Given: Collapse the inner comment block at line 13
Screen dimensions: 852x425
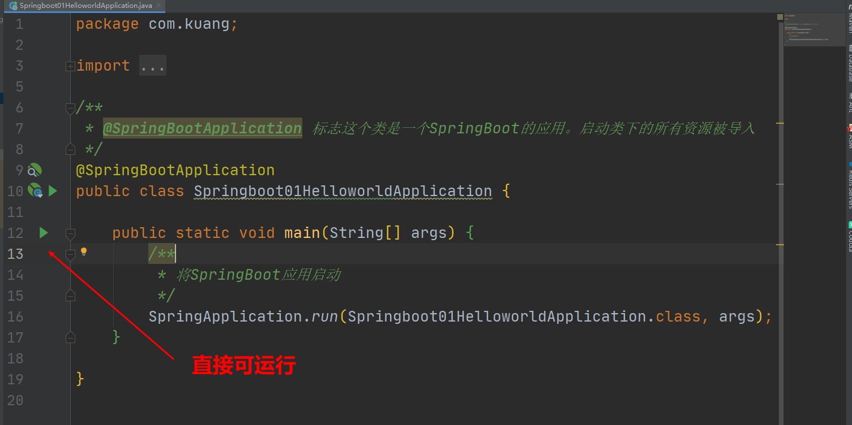Looking at the screenshot, I should pyautogui.click(x=70, y=254).
